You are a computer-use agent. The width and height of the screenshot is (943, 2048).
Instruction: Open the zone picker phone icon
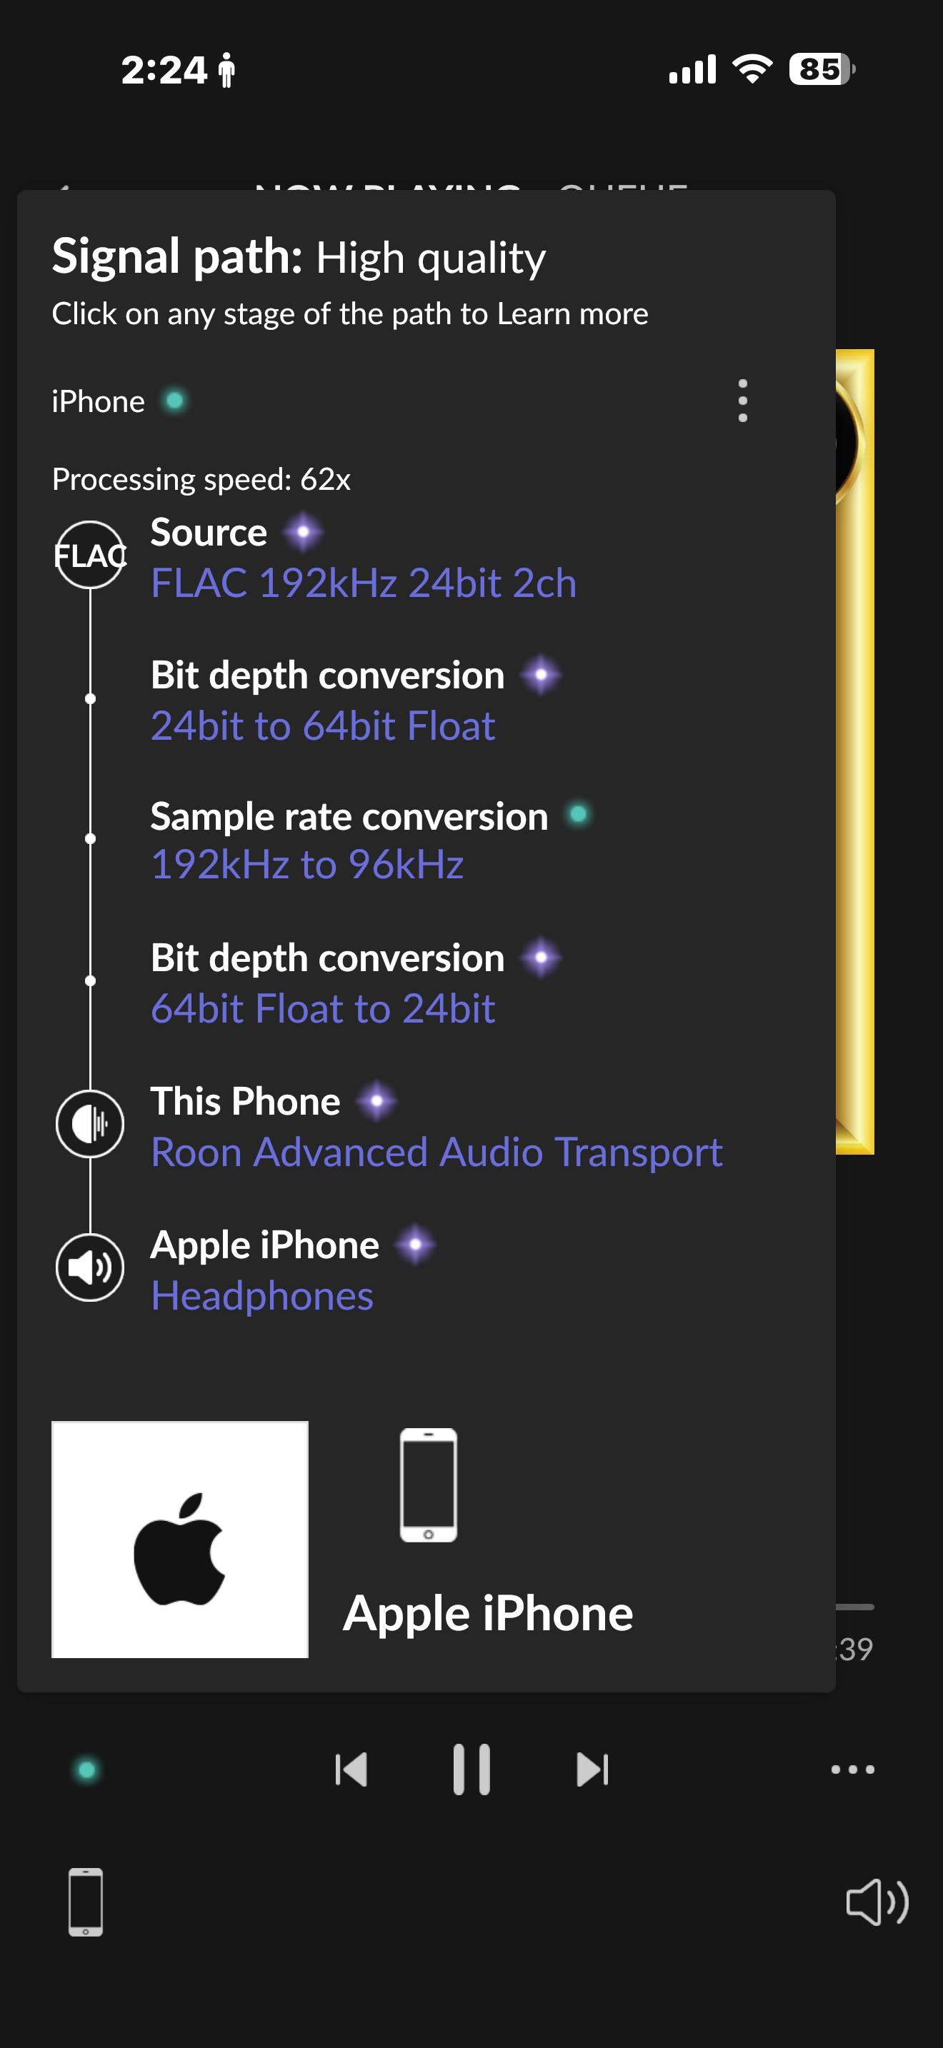click(86, 1902)
